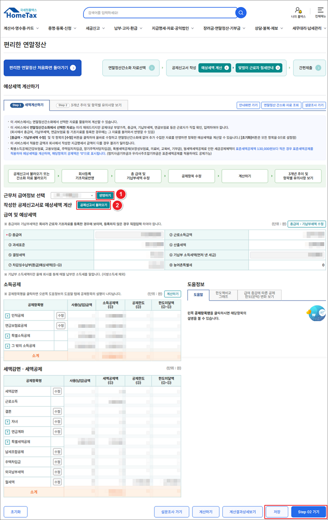
Task: Click arrow icon on 처음화면 돌아가기 button
Action: 73,68
